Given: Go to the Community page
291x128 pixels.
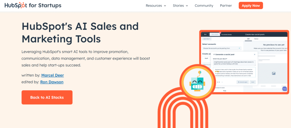Looking at the screenshot, I should click(204, 6).
